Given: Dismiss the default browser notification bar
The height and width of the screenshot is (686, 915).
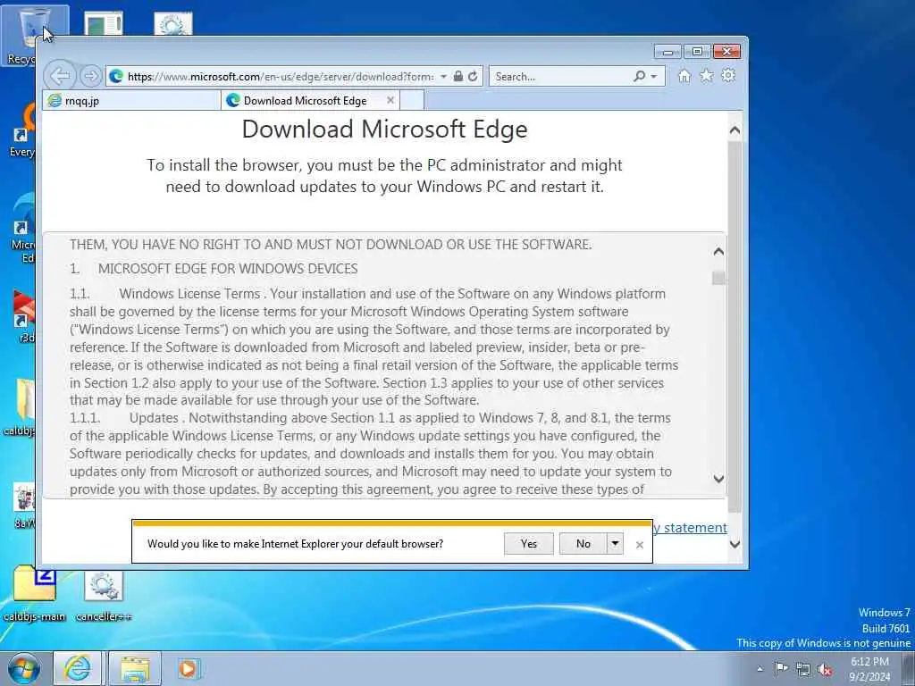Looking at the screenshot, I should 640,545.
